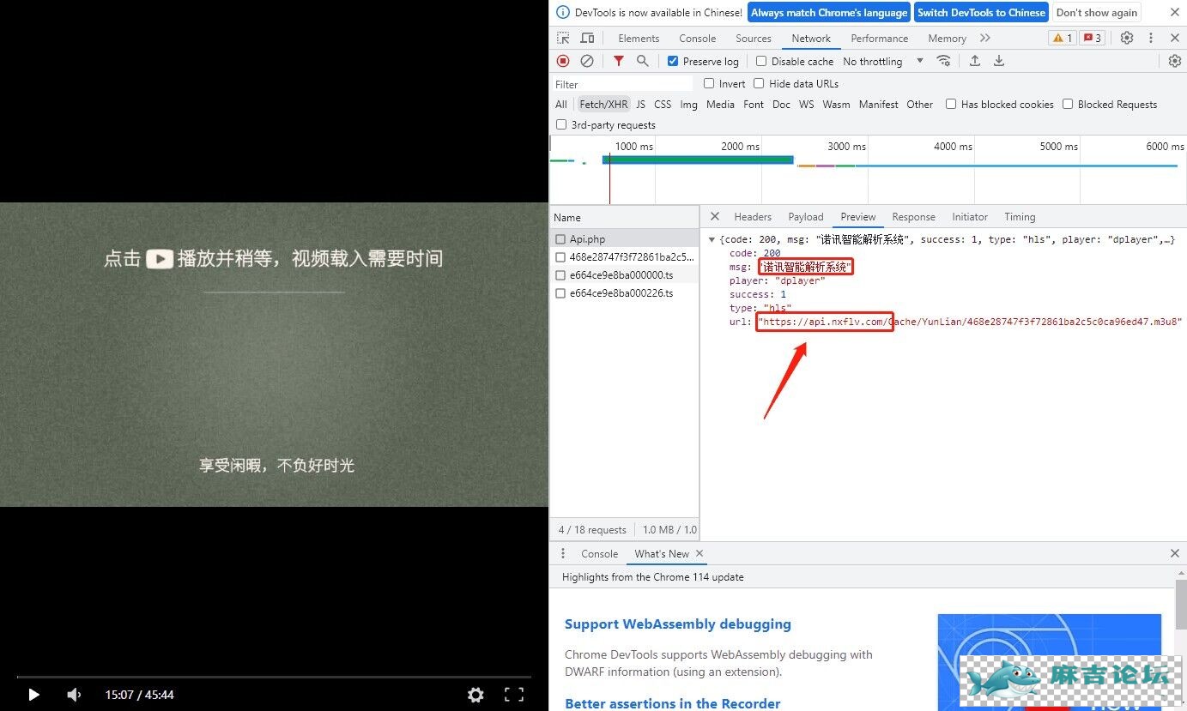The image size is (1187, 711).
Task: Open Better assertions in the Recorder link
Action: coord(672,703)
